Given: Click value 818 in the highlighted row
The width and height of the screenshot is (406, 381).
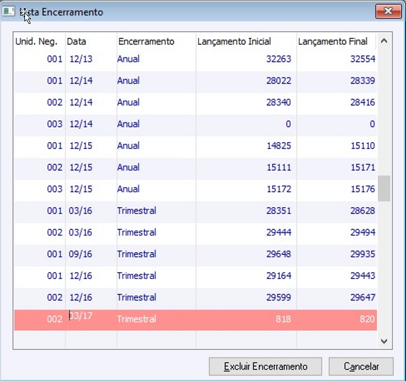Looking at the screenshot, I should [x=283, y=319].
